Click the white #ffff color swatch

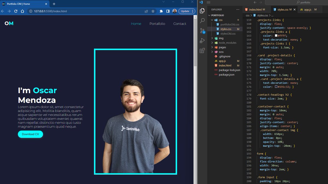click(x=276, y=36)
